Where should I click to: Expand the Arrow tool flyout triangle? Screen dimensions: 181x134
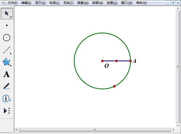coord(11,17)
